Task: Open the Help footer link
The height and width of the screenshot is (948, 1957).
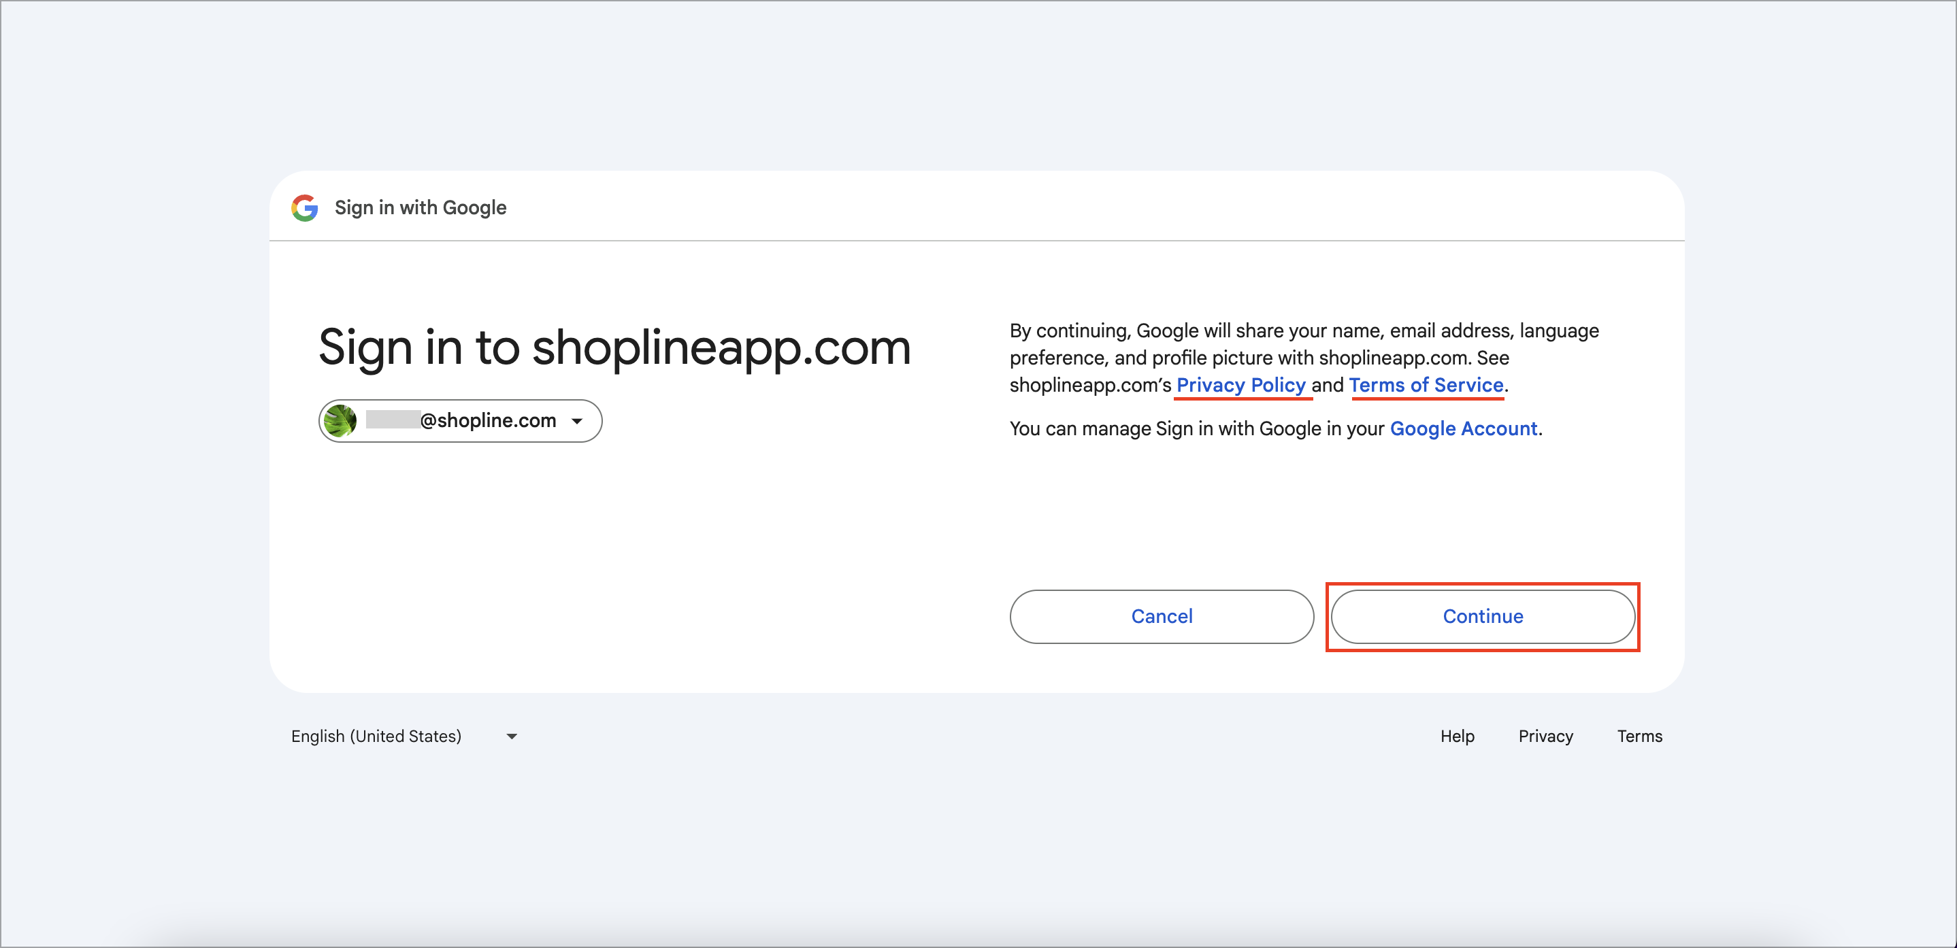Action: 1456,737
